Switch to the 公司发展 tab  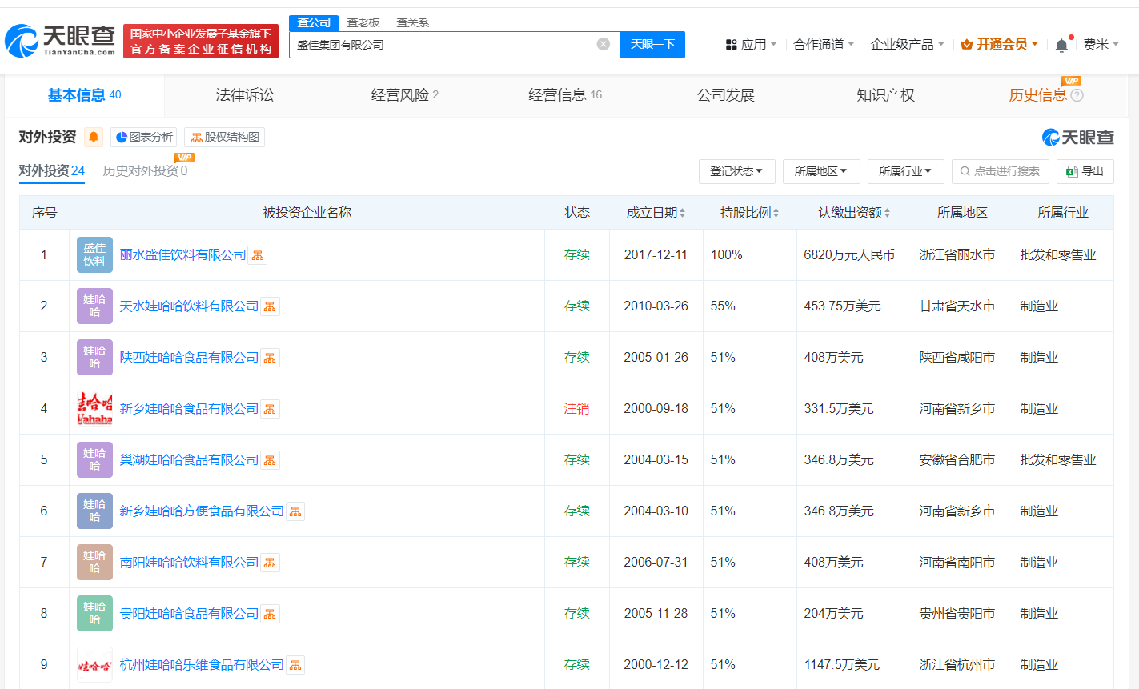pos(726,95)
